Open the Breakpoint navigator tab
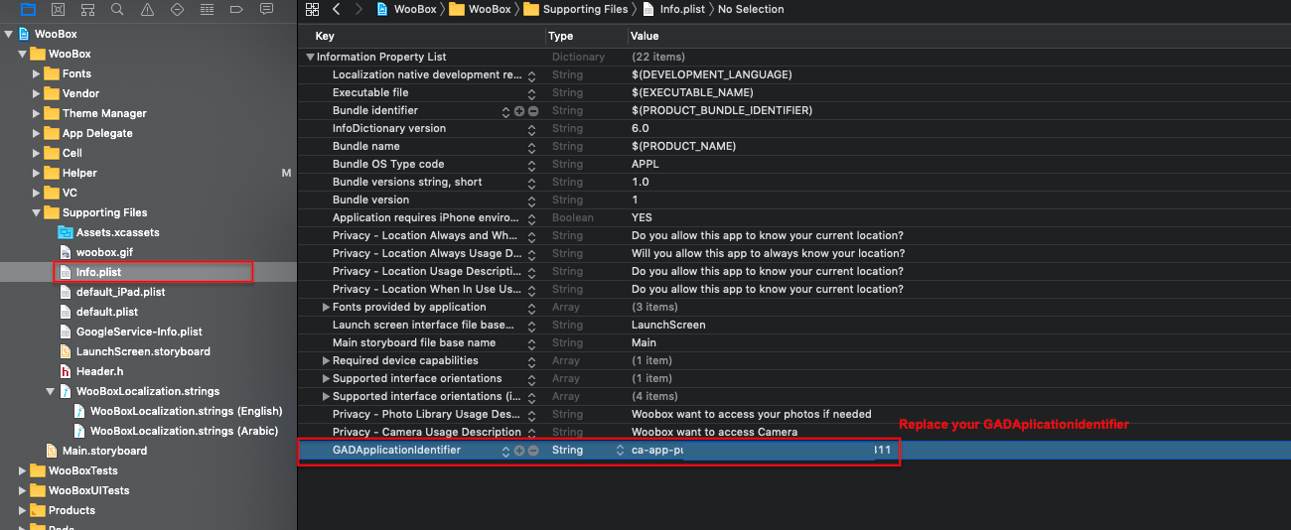Image resolution: width=1291 pixels, height=530 pixels. (x=236, y=9)
